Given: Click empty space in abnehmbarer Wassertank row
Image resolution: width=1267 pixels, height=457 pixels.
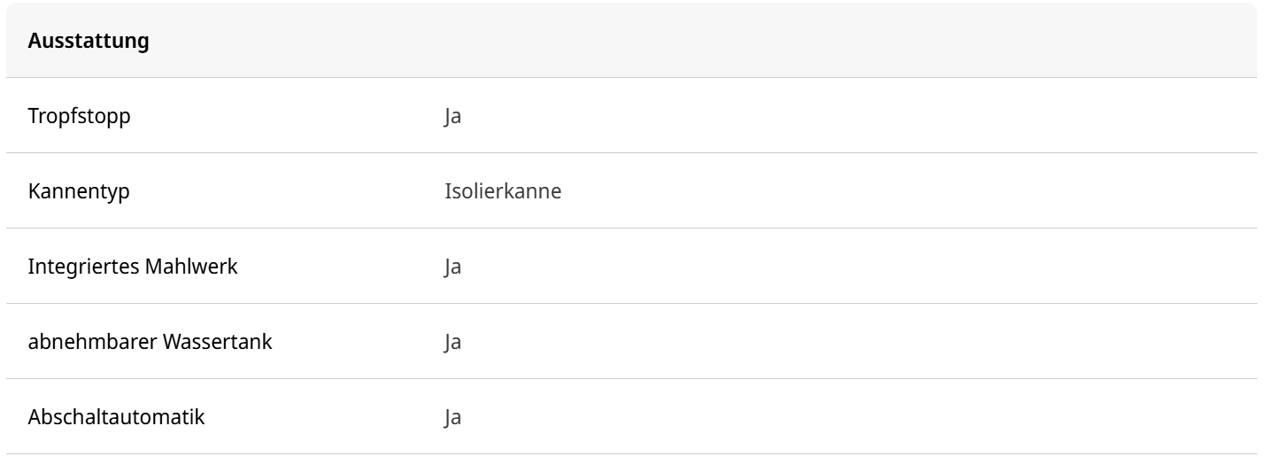Looking at the screenshot, I should click(x=841, y=341).
